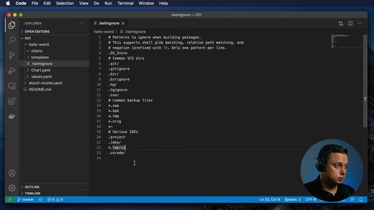Open notifications bell in status bar
This screenshot has height=210, width=374.
[361, 199]
